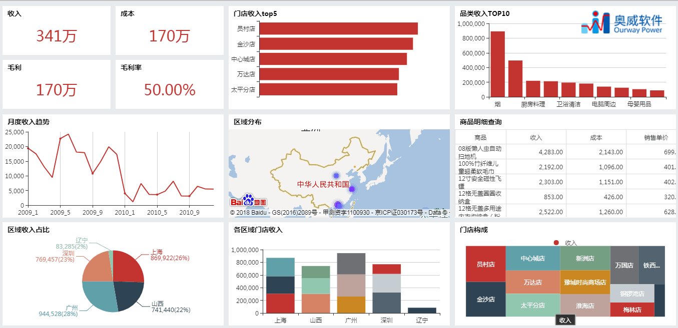Click the northernmost purple map marker
Screen dimensions: 678x328
pyautogui.click(x=336, y=176)
